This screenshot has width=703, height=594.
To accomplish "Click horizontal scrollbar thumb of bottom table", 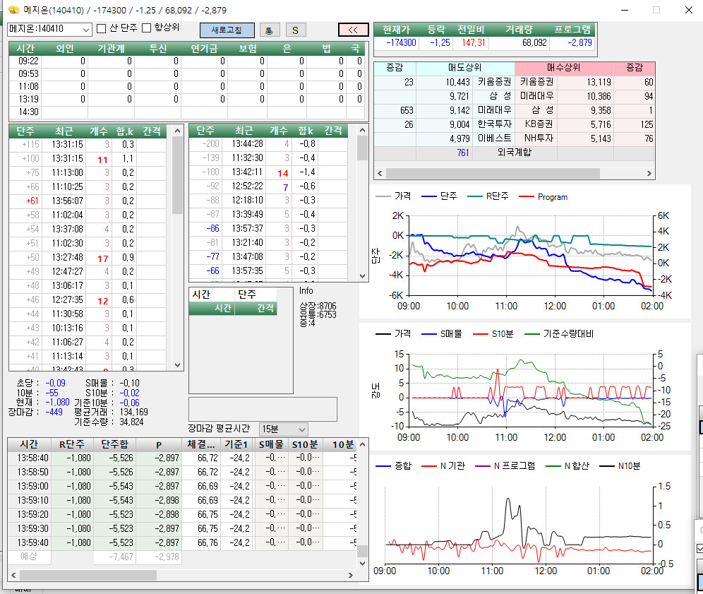I will 88,575.
